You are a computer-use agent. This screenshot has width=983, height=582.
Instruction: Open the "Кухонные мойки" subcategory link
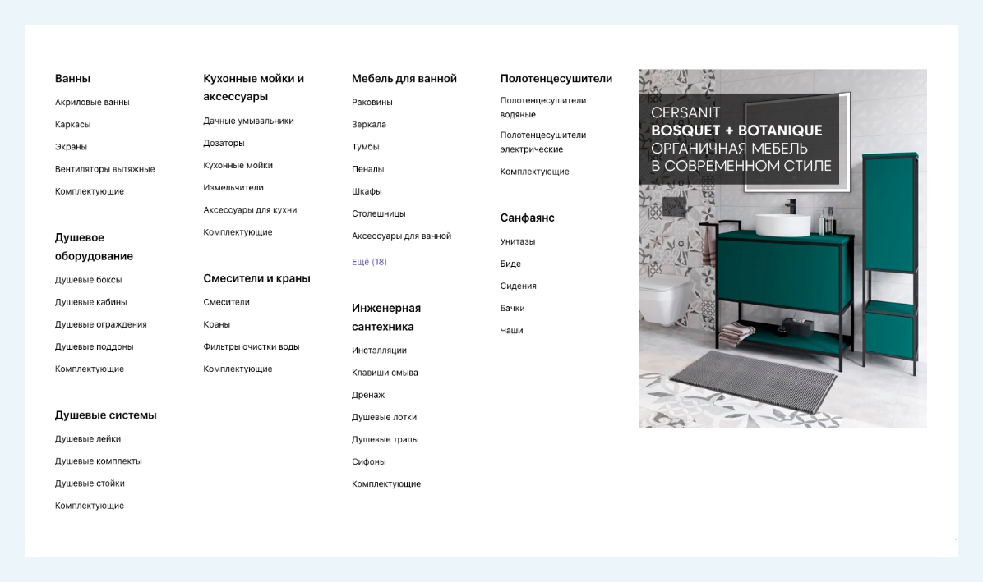pos(238,165)
